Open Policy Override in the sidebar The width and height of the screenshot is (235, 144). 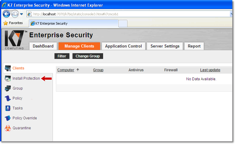[x=25, y=118]
